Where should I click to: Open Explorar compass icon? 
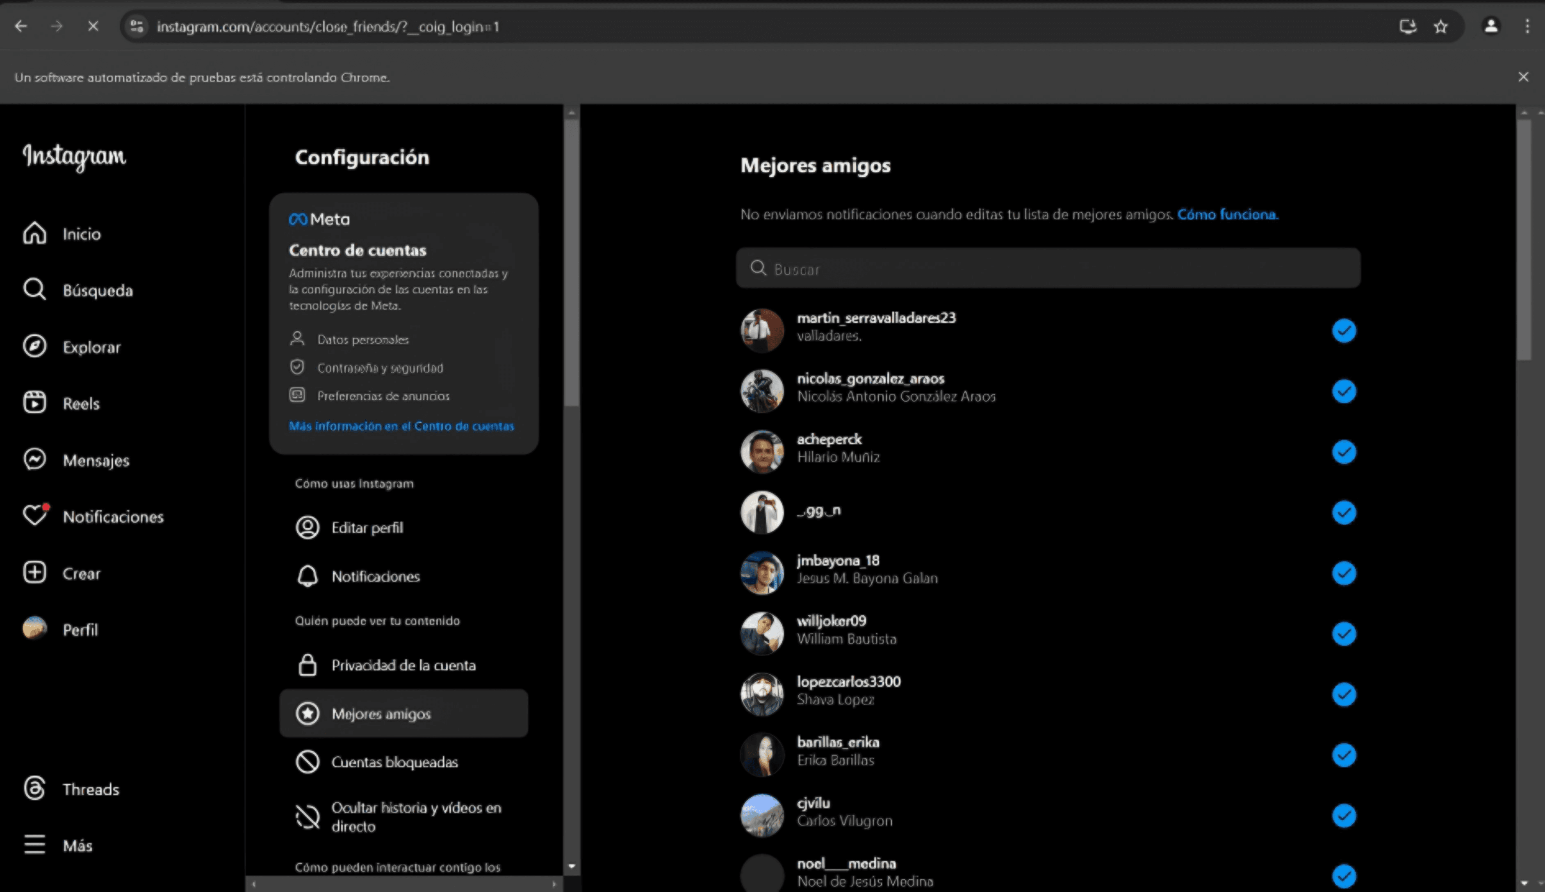click(34, 346)
